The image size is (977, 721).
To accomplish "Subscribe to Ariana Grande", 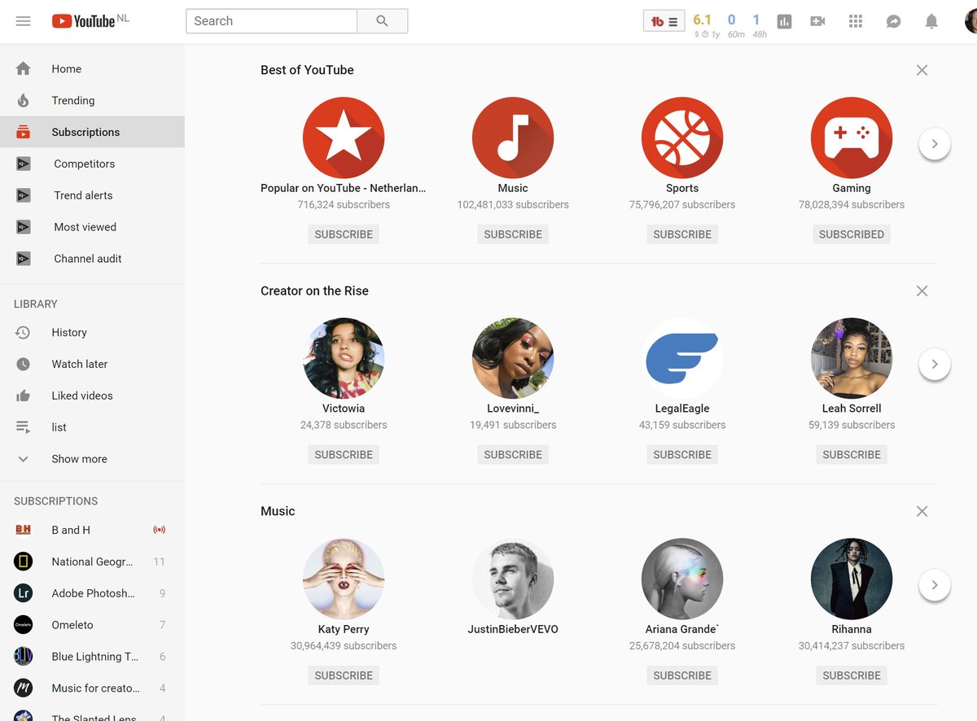I will (682, 675).
